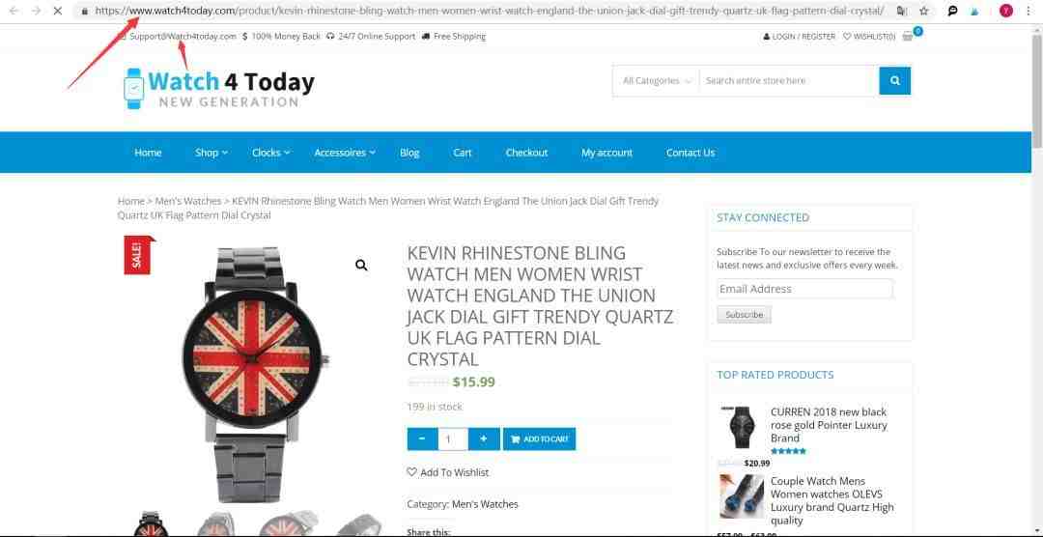
Task: Click the Add To Cart button
Action: (540, 439)
